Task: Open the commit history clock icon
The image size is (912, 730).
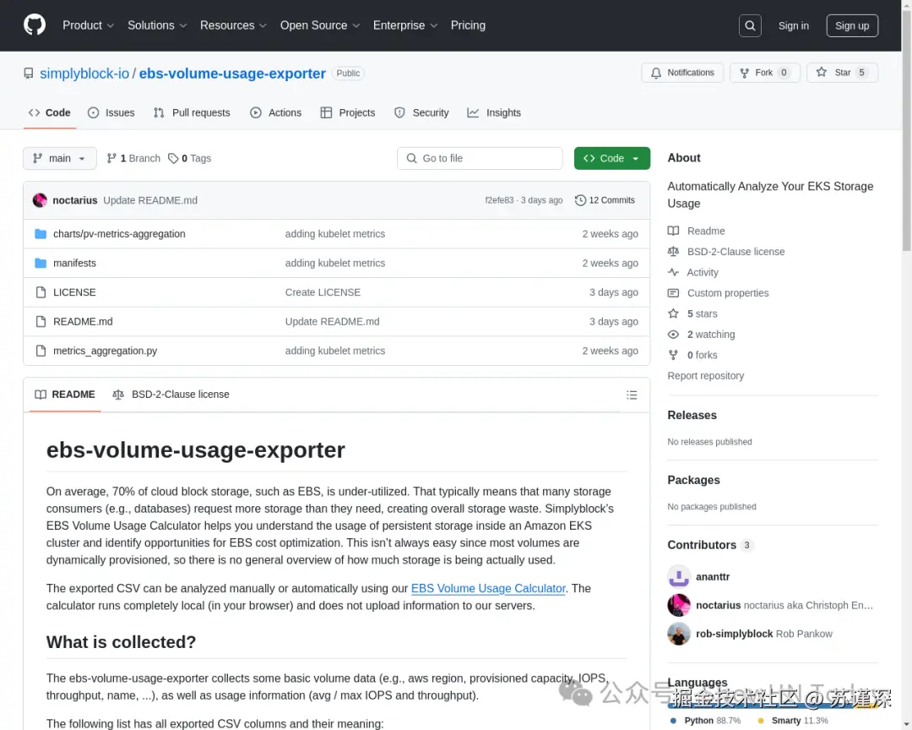Action: click(580, 200)
